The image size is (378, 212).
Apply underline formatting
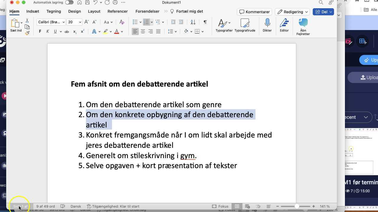click(x=56, y=31)
